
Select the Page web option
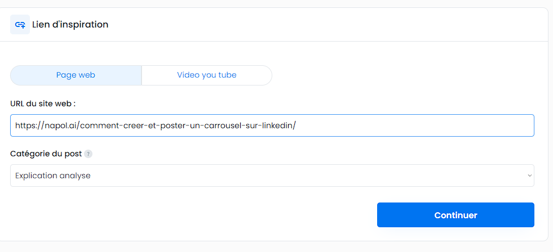(76, 75)
